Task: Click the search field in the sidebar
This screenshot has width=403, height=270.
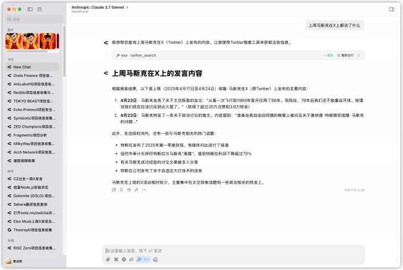Action: pyautogui.click(x=34, y=19)
